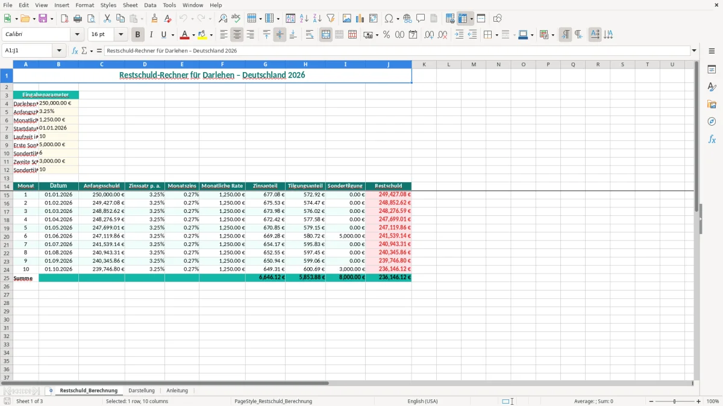Insert a hyperlink
The height and width of the screenshot is (406, 723).
pyautogui.click(x=407, y=19)
